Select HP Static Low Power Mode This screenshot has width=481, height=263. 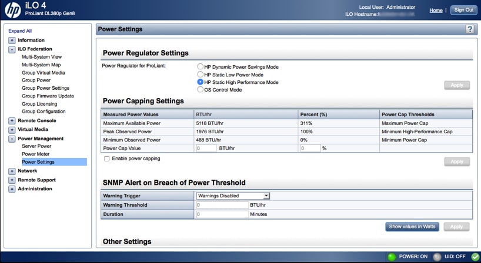coord(200,75)
